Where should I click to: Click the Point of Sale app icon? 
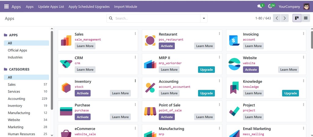point(150,111)
